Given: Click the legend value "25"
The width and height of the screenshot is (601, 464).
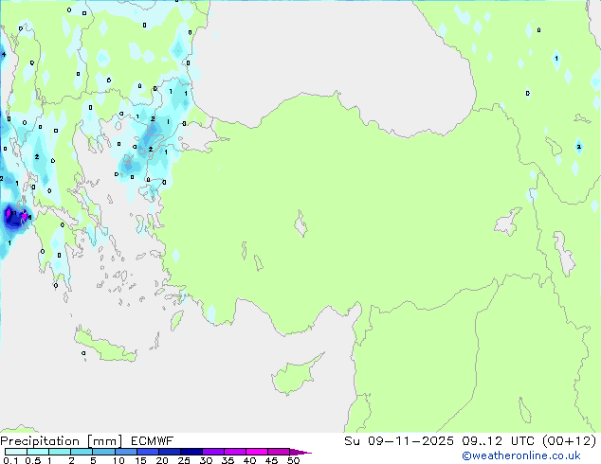Looking at the screenshot, I should pos(184,460).
